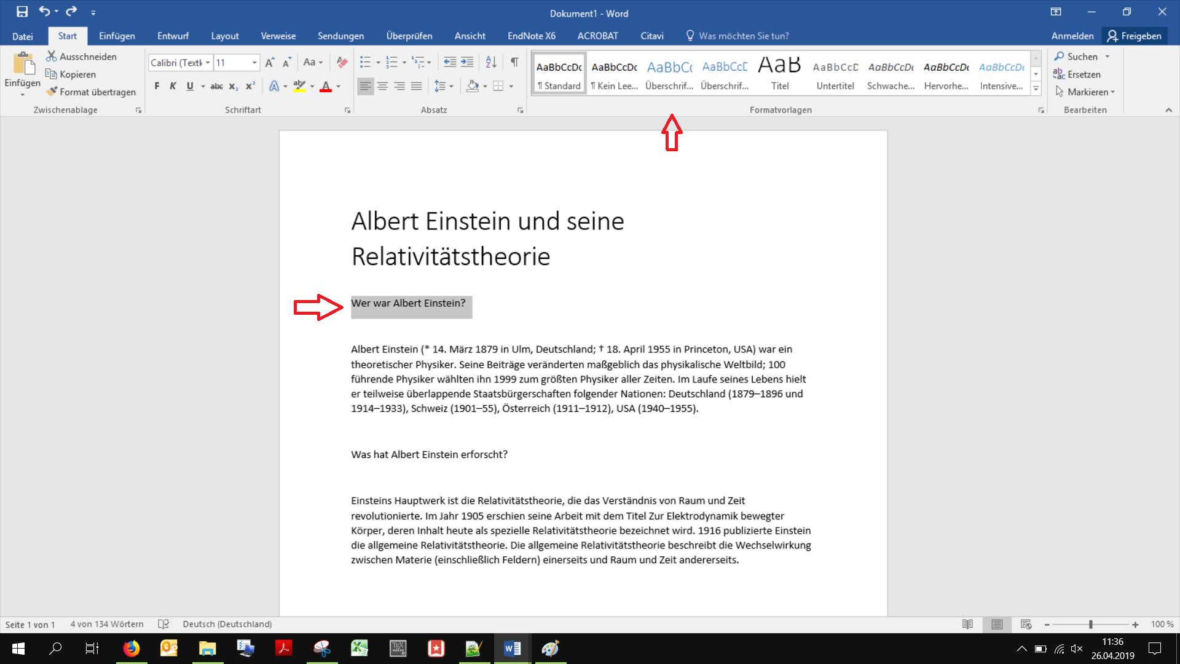Viewport: 1180px width, 664px height.
Task: Show paragraph marks with pilcrow icon
Action: tap(514, 62)
